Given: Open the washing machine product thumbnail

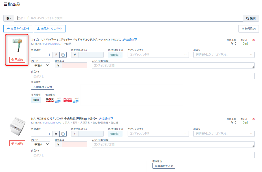Looking at the screenshot, I should (18, 126).
